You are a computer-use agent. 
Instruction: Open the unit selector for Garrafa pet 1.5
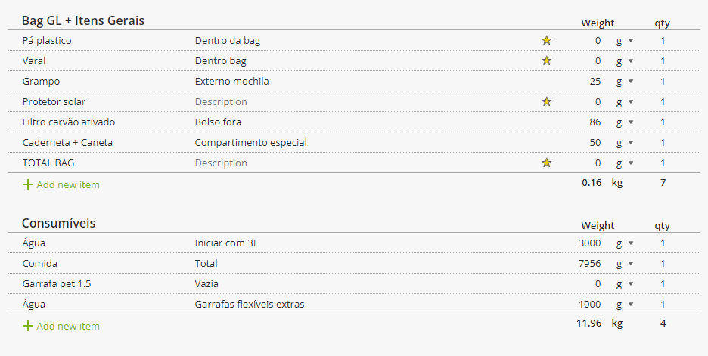[625, 283]
